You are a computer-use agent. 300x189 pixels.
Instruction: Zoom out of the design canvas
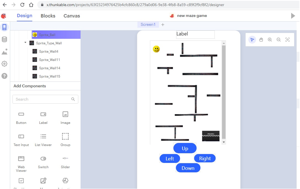[x=279, y=40]
